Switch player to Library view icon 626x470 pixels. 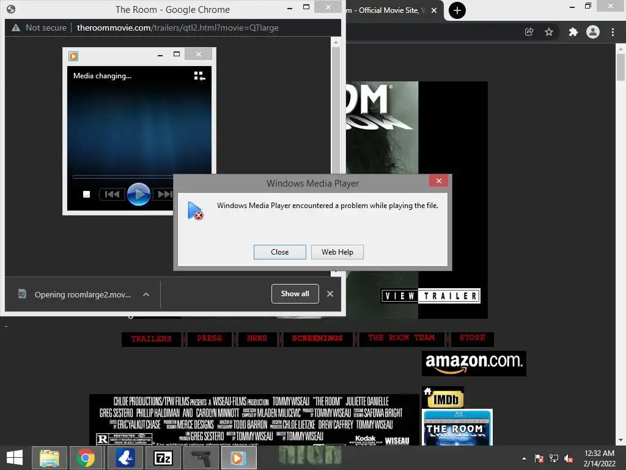(200, 76)
